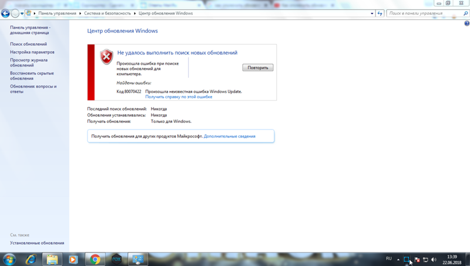This screenshot has width=470, height=266.
Task: Click the forward navigation arrow
Action: 15,13
